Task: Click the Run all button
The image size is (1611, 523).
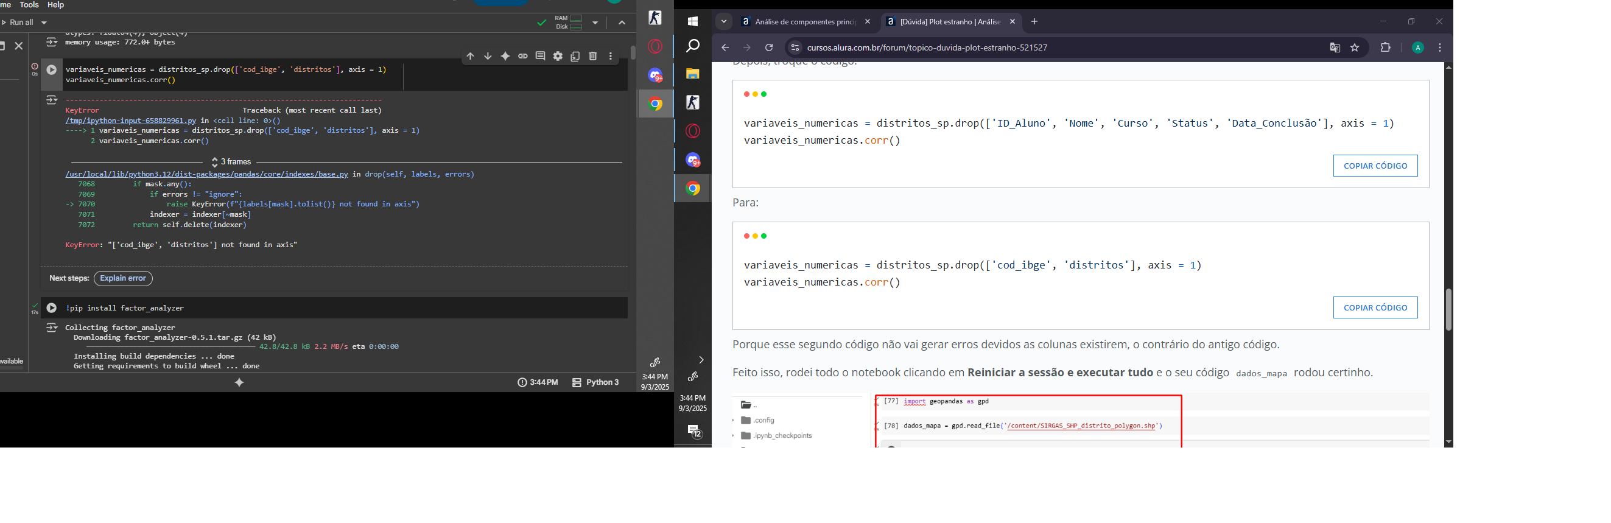Action: [18, 23]
